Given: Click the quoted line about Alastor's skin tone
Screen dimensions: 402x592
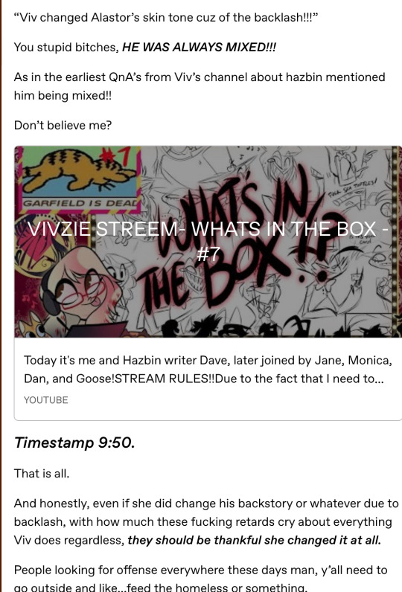Looking at the screenshot, I should tap(165, 17).
